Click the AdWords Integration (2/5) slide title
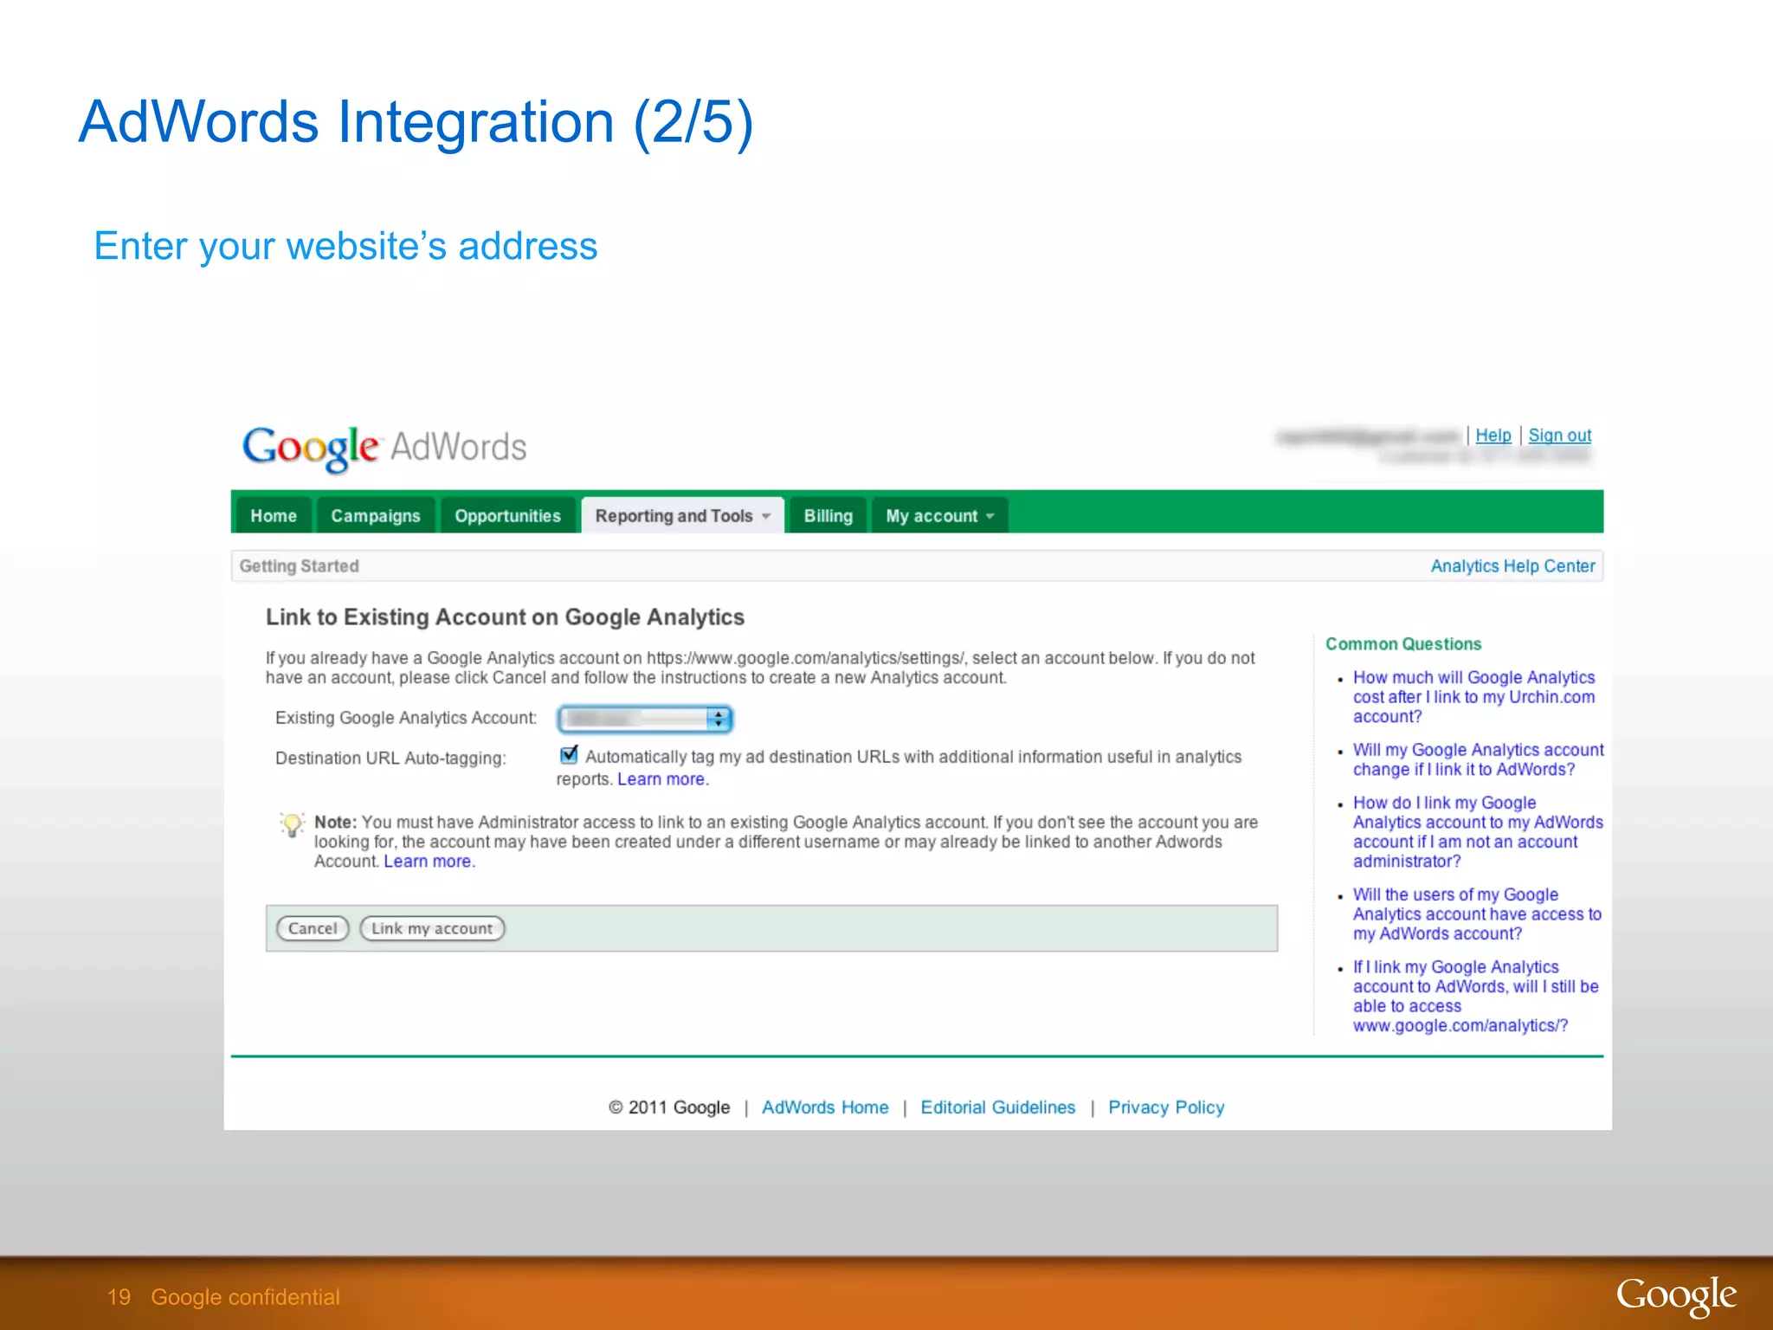 pyautogui.click(x=416, y=122)
